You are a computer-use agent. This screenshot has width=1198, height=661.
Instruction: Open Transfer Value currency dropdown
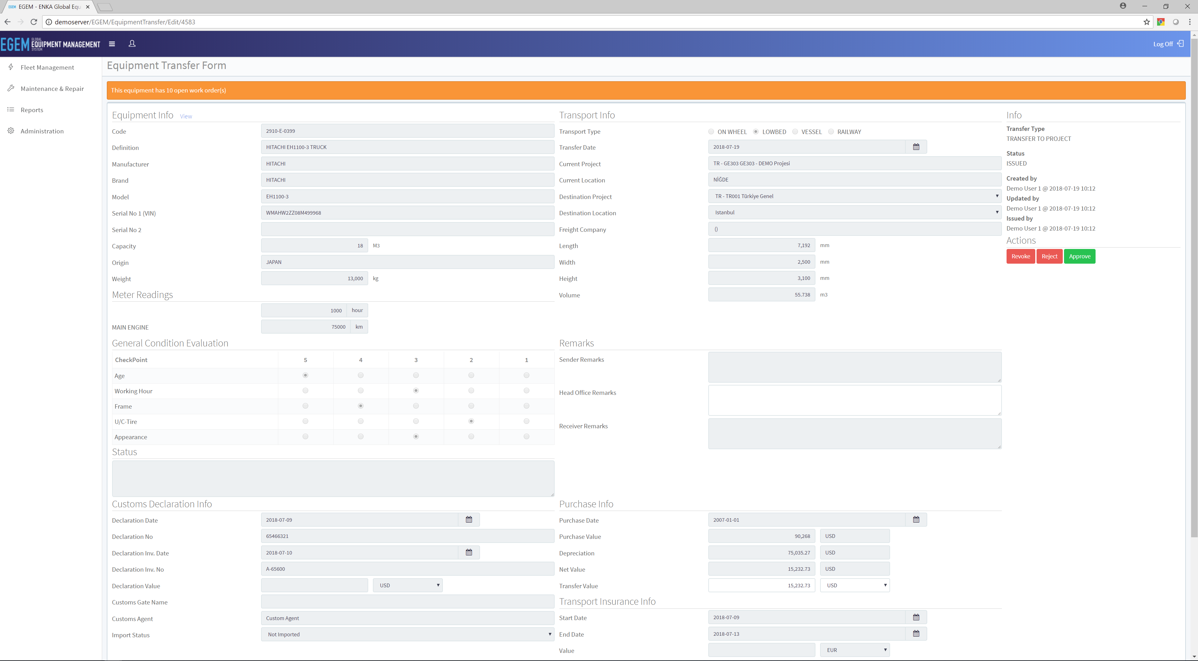pyautogui.click(x=855, y=585)
